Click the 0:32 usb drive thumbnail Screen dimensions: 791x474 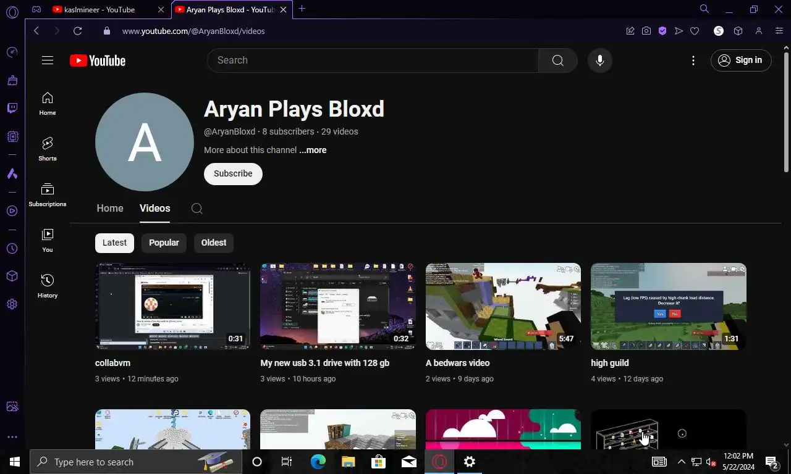coord(338,307)
